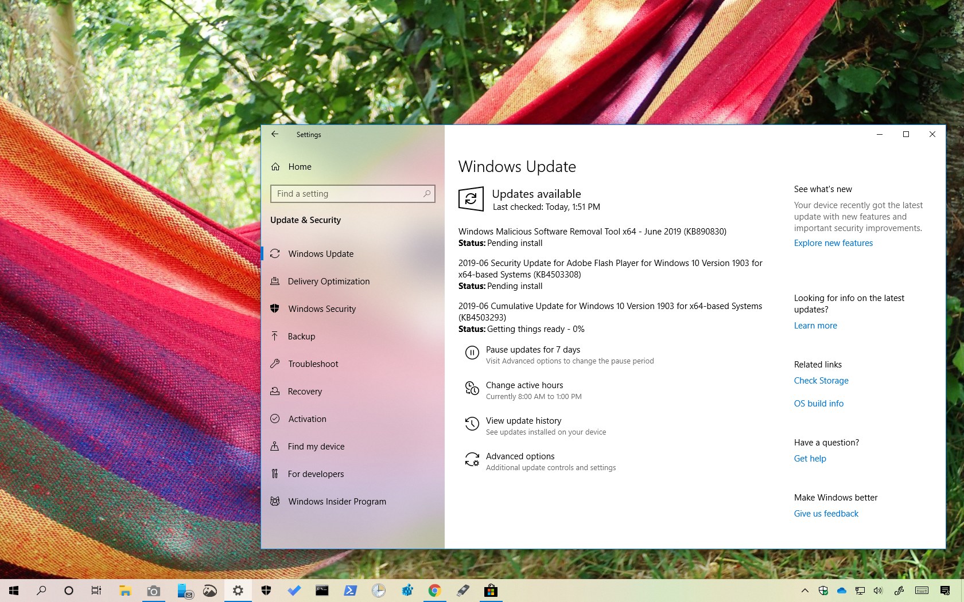964x602 pixels.
Task: Go to Settings Home
Action: click(300, 167)
